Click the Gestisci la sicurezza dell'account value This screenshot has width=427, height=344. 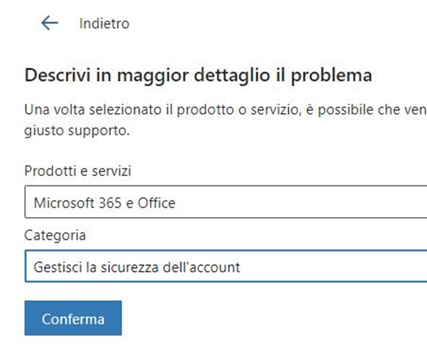pyautogui.click(x=137, y=267)
